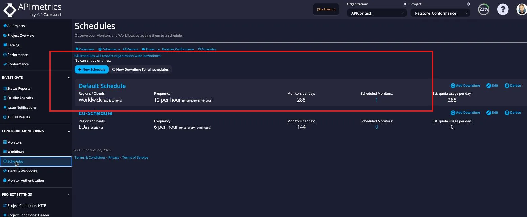527x217 pixels.
Task: Open the Collection: breadcrumb dropdown
Action: click(109, 49)
